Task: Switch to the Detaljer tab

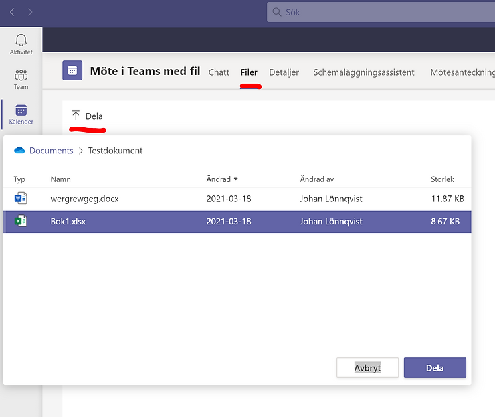Action: tap(284, 72)
